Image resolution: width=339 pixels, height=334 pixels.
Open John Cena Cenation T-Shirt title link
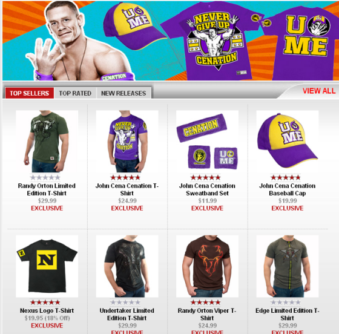tap(127, 189)
